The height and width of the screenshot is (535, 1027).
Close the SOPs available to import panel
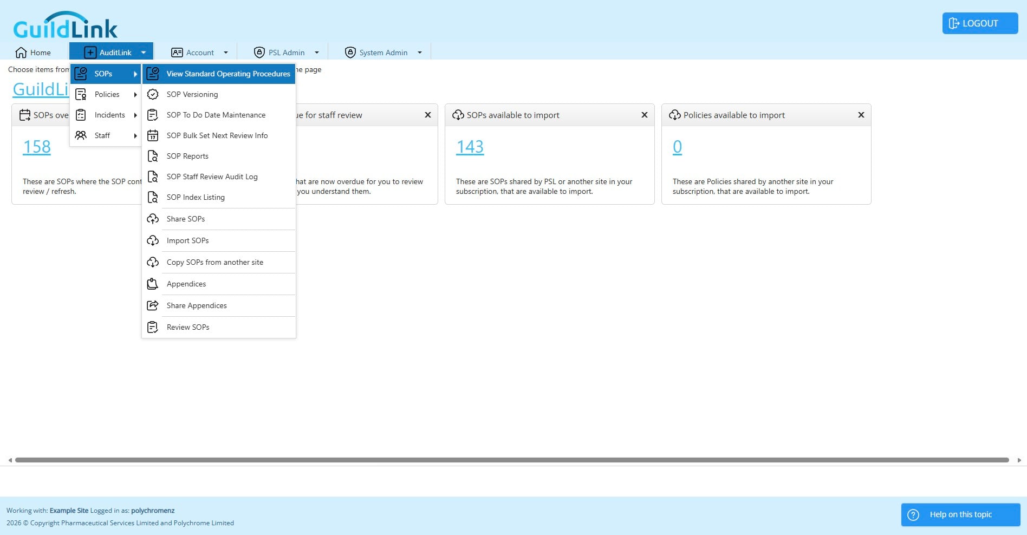tap(645, 115)
